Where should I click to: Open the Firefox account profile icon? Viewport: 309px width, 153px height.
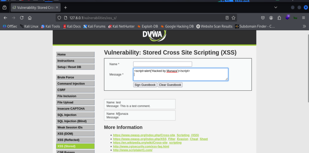(x=271, y=18)
